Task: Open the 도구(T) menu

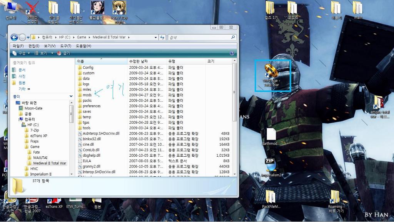Action: click(65, 46)
